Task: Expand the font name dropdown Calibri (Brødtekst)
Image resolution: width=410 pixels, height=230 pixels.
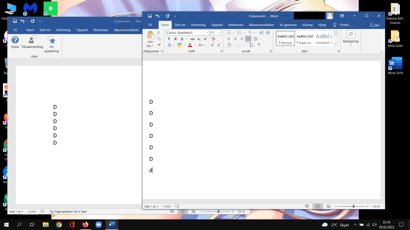Action: point(208,33)
